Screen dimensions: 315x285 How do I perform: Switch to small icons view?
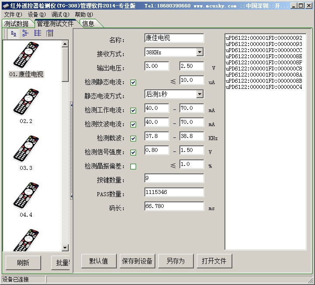coord(25,33)
